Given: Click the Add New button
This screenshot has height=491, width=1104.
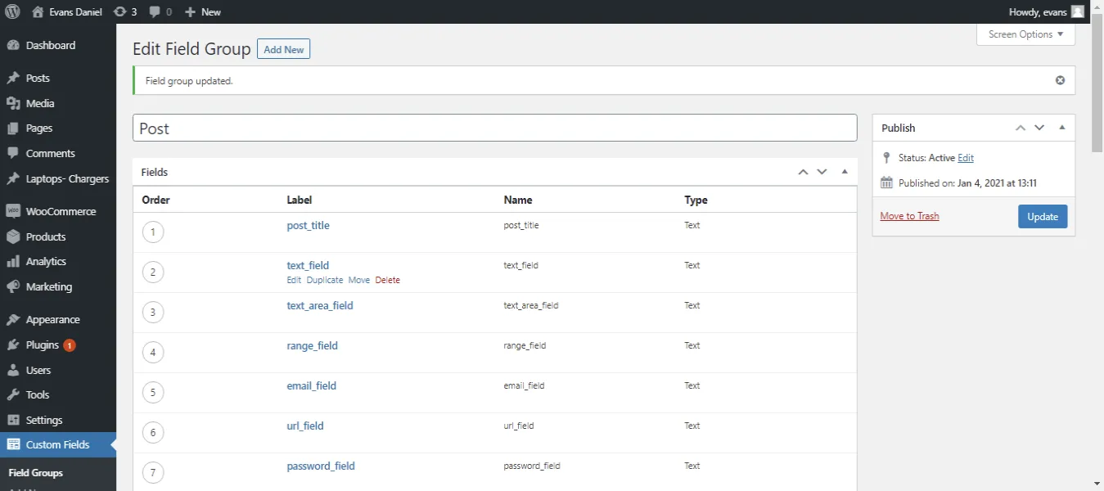Looking at the screenshot, I should coord(283,50).
